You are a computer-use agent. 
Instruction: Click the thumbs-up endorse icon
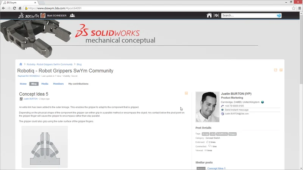(x=207, y=142)
